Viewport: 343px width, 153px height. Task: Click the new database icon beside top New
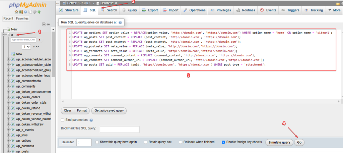pos(8,29)
